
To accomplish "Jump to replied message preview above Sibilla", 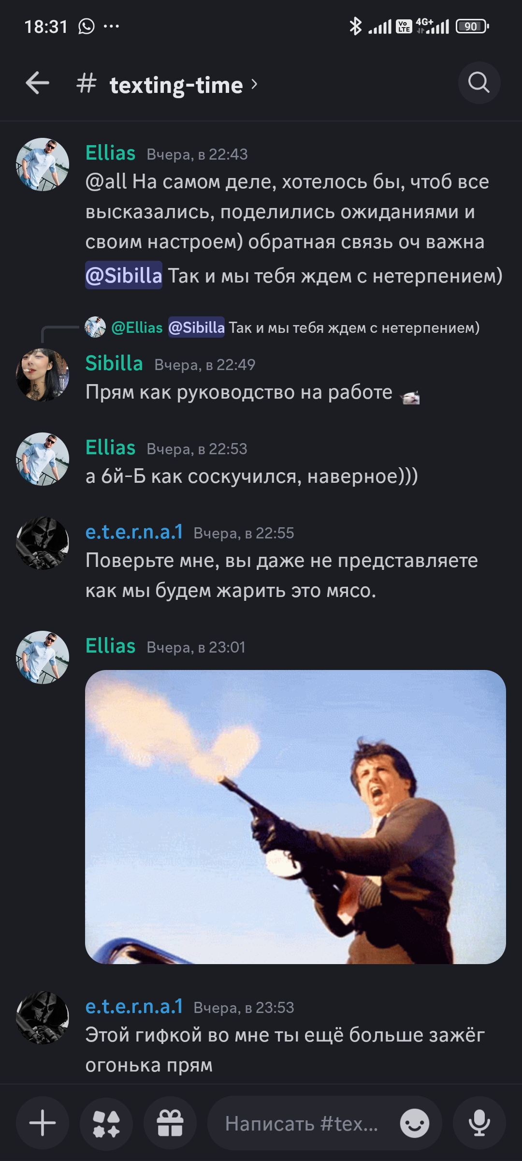I will click(282, 327).
